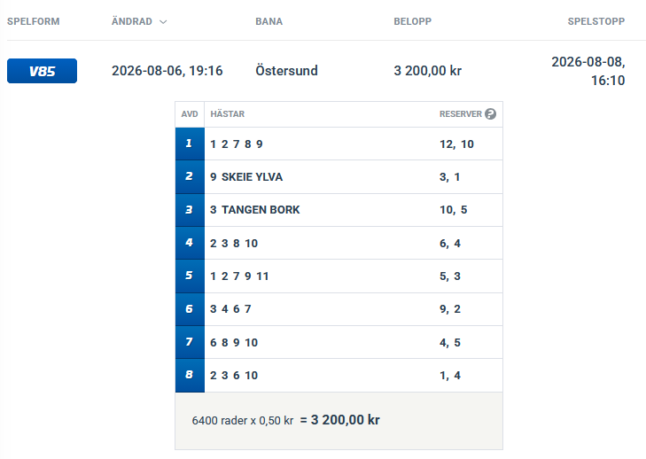Toggle sort order with the Ändrad chevron
646x459 pixels.
[x=163, y=22]
